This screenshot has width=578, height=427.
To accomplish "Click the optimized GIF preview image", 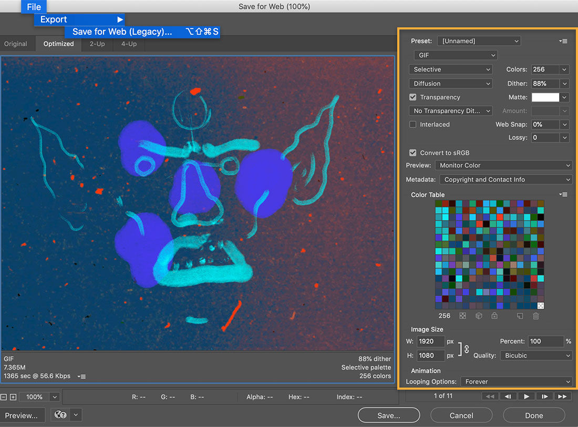I will coord(198,203).
